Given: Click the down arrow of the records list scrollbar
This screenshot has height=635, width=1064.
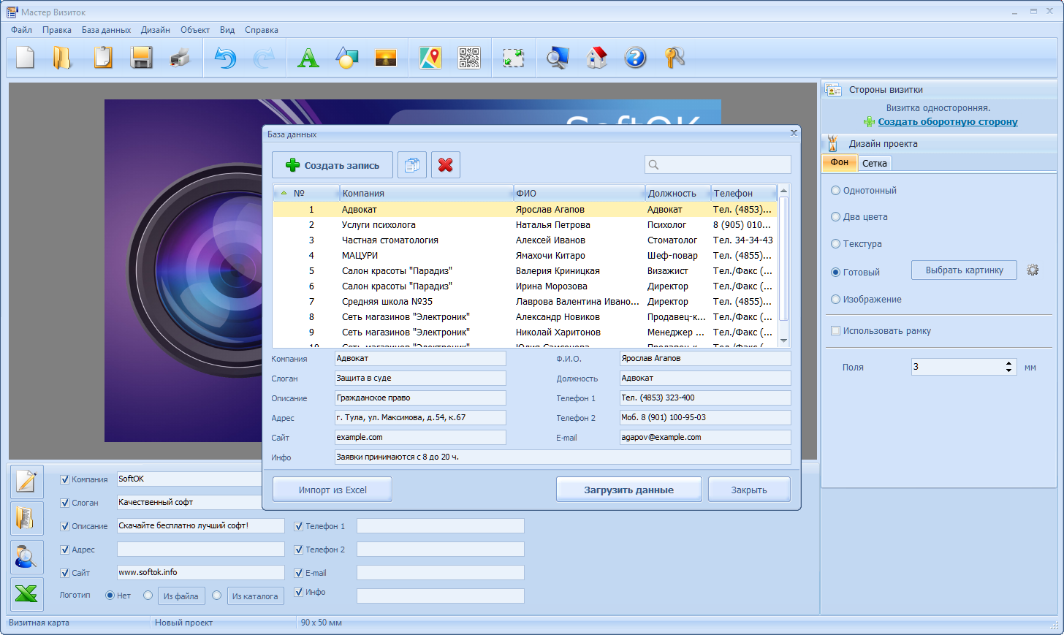Looking at the screenshot, I should click(x=783, y=341).
